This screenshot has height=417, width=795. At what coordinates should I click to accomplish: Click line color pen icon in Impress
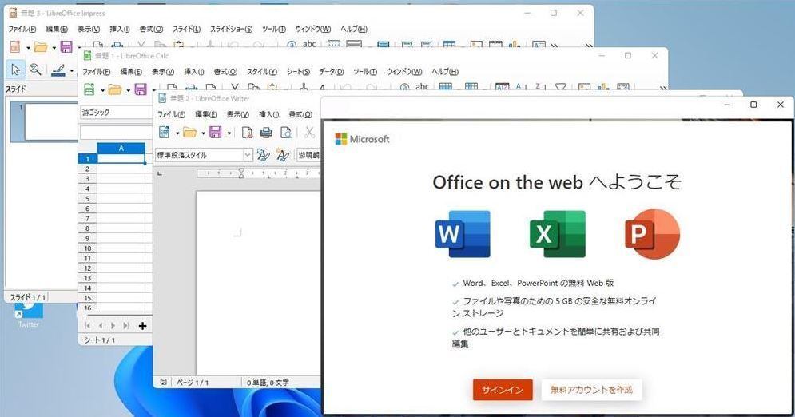coord(59,69)
